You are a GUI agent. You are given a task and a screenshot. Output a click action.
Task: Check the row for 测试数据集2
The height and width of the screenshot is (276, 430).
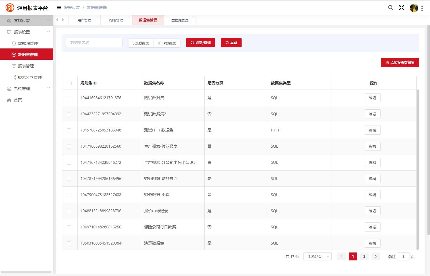click(69, 114)
